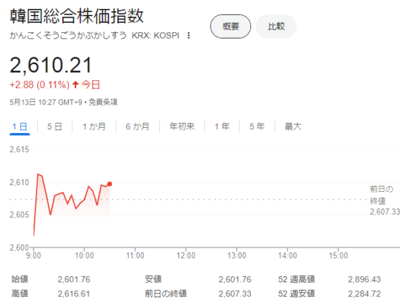View the 1年 chart range
405x308 pixels.
221,126
